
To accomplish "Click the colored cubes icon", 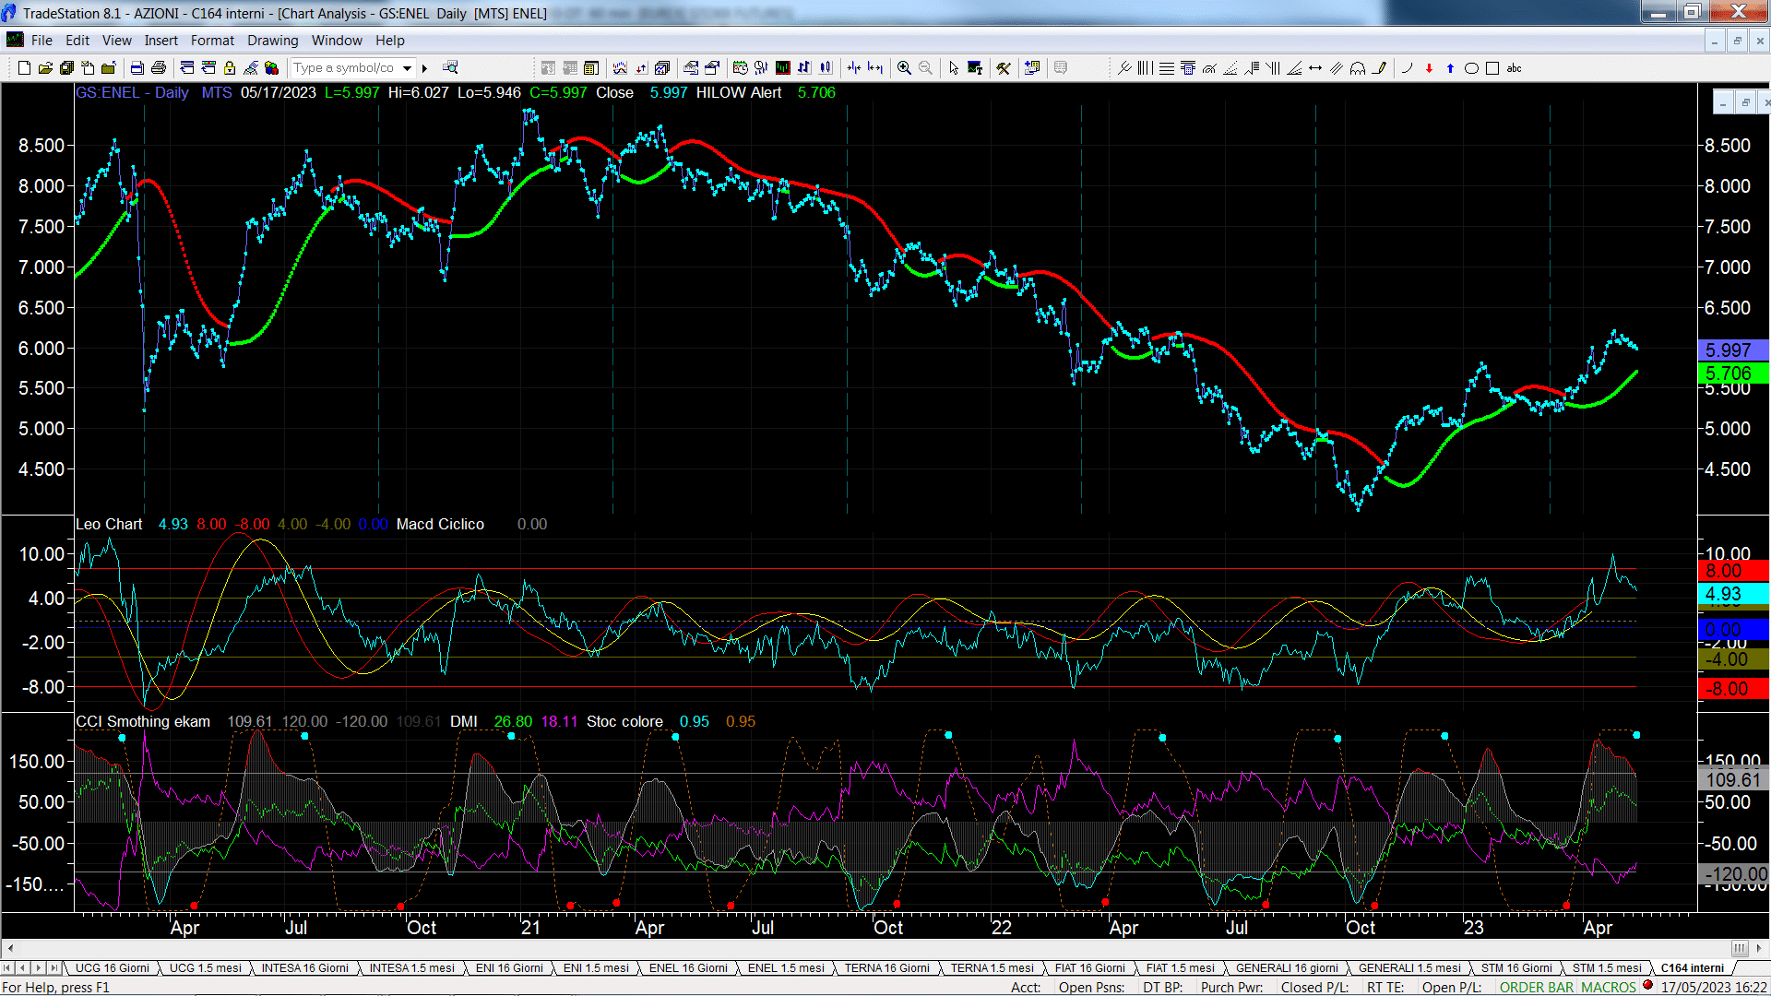I will click(x=271, y=67).
